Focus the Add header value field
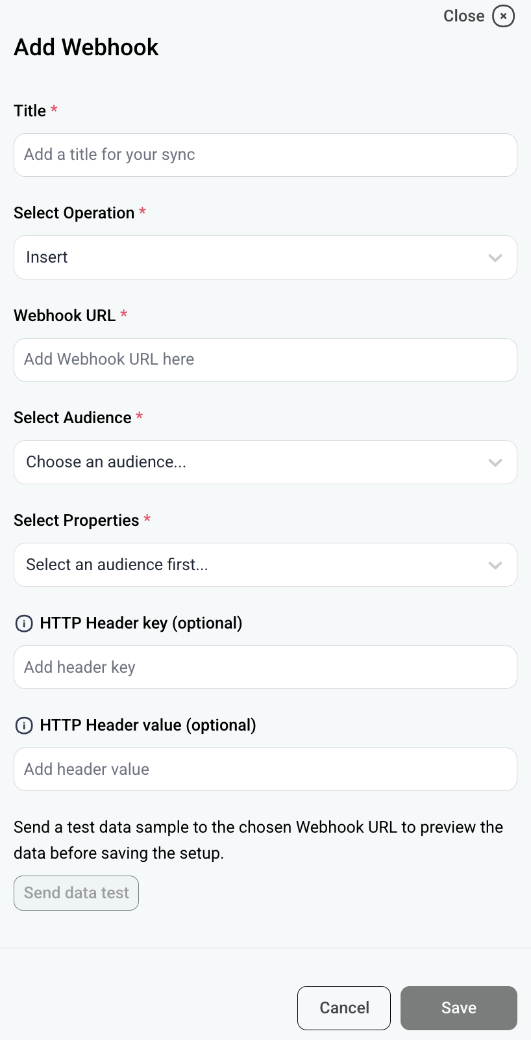The width and height of the screenshot is (531, 1040). click(x=265, y=769)
